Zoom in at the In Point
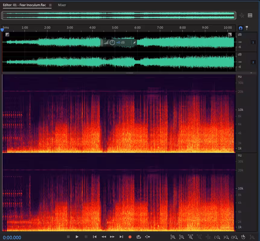Image resolution: width=260 pixels, height=241 pixels. (x=217, y=237)
